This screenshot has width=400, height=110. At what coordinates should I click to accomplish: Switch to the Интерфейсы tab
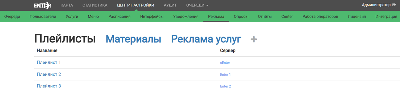point(152,16)
